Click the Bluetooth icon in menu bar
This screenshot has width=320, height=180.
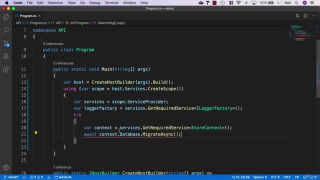pos(246,3)
